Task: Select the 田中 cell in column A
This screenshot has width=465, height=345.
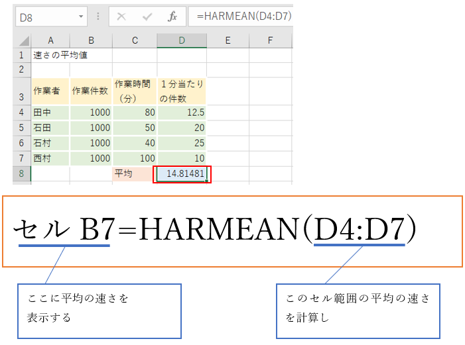Action: click(50, 113)
